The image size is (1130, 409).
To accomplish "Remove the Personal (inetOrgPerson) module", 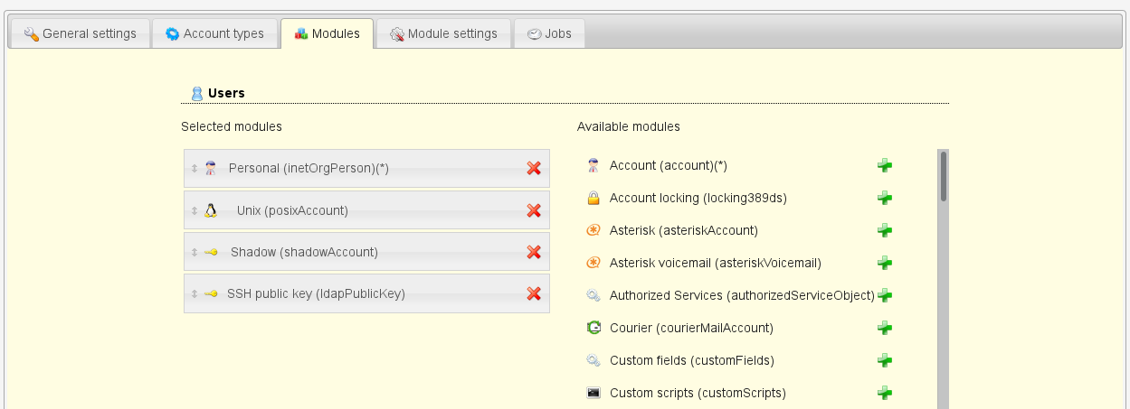I will [534, 168].
